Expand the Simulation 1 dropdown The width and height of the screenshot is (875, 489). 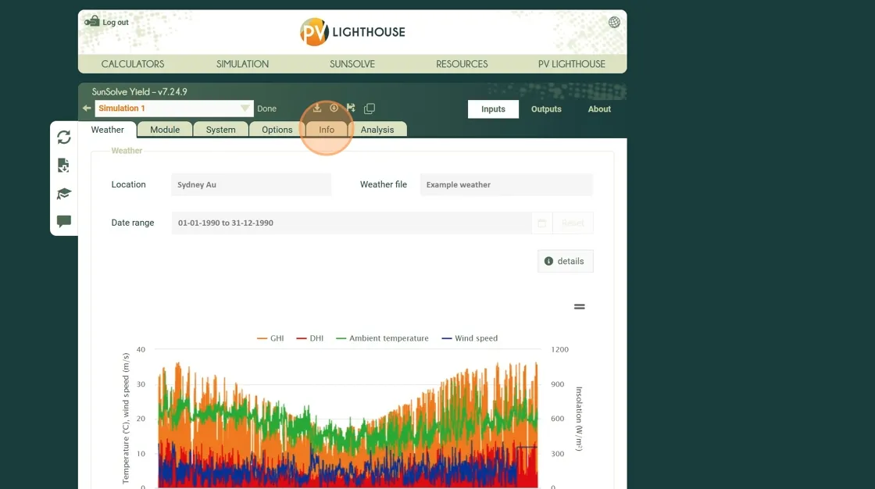[245, 109]
